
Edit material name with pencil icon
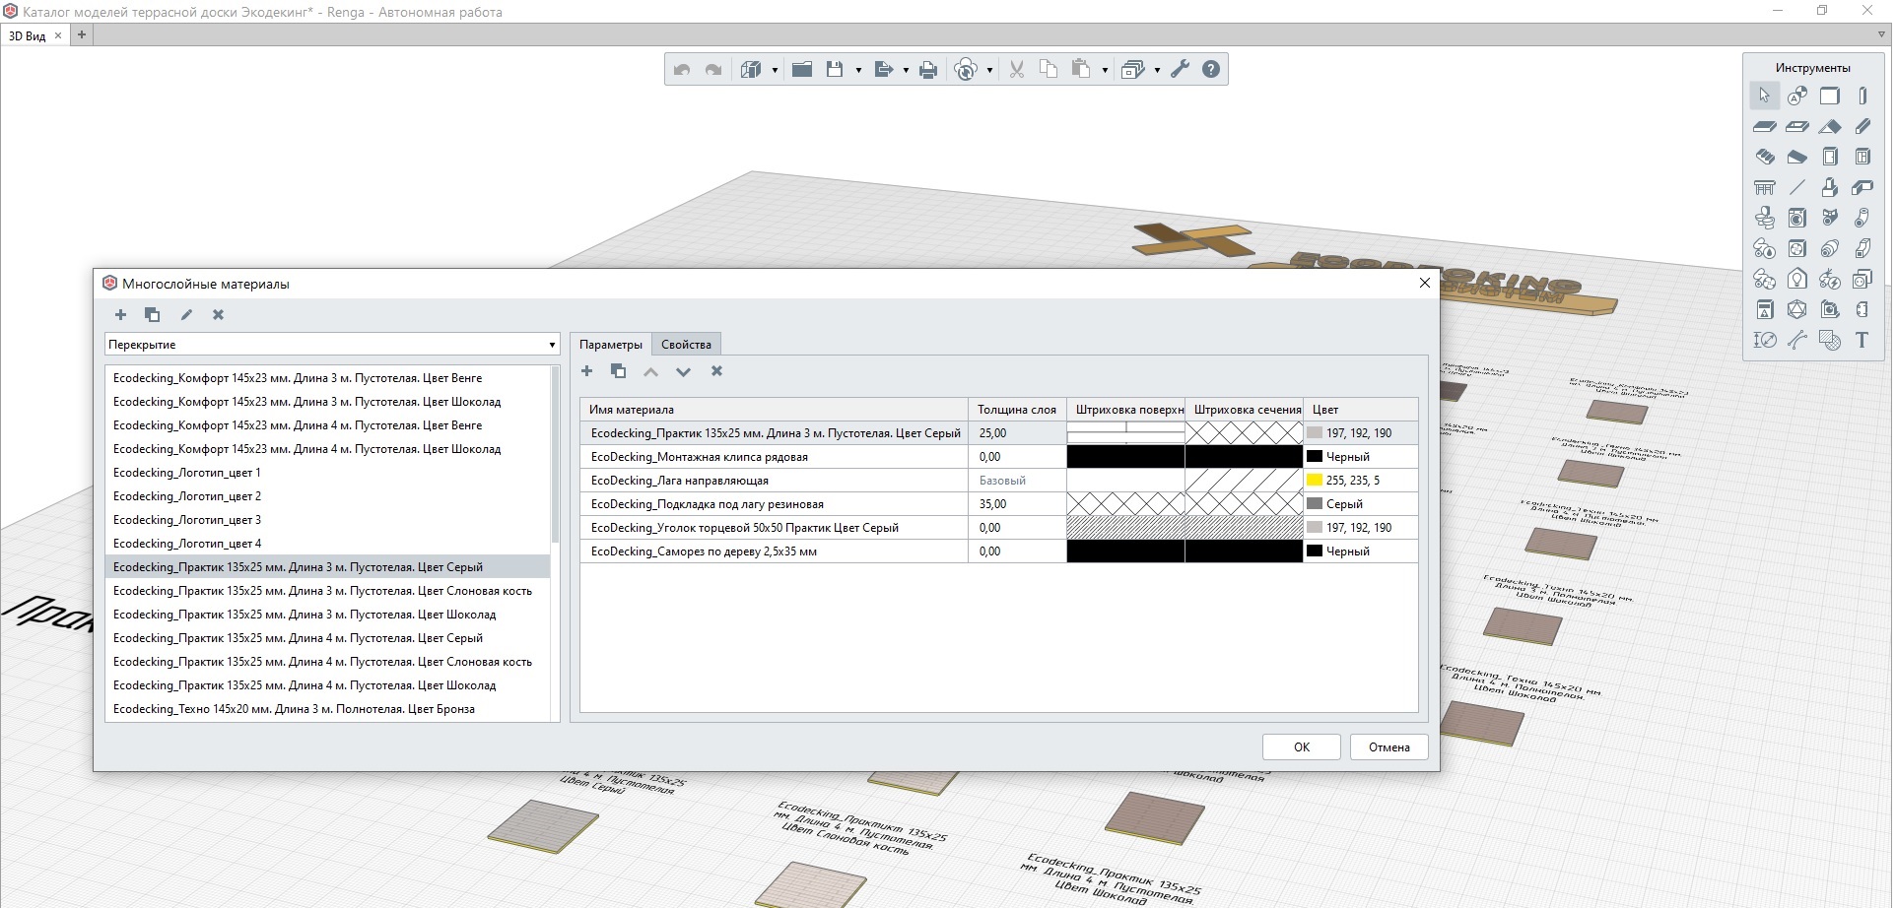186,314
